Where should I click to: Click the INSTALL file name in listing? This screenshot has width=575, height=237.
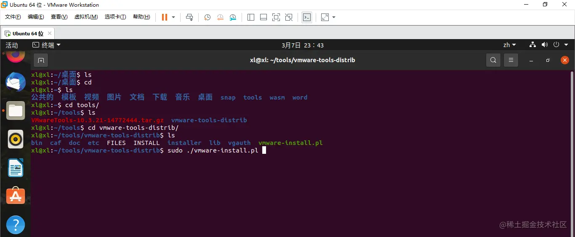(146, 143)
